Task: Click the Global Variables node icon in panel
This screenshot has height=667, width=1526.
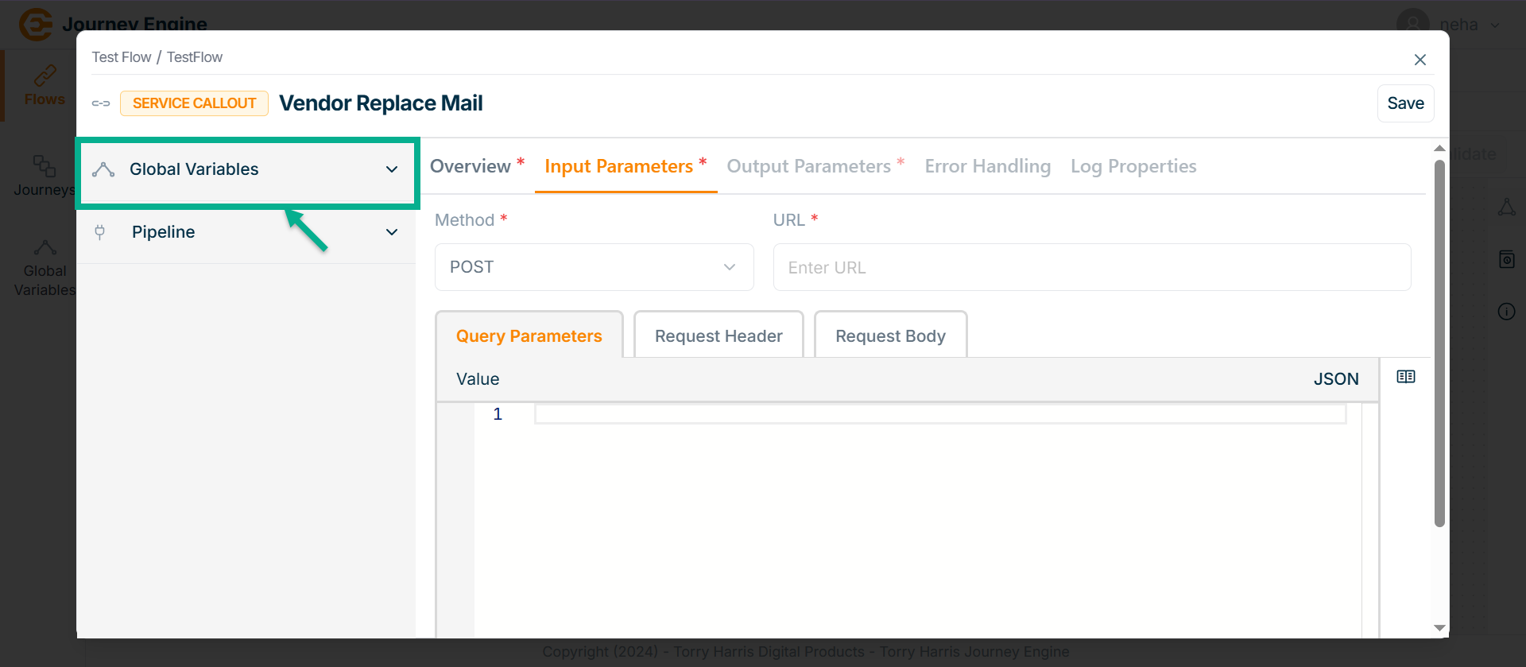Action: pos(103,169)
